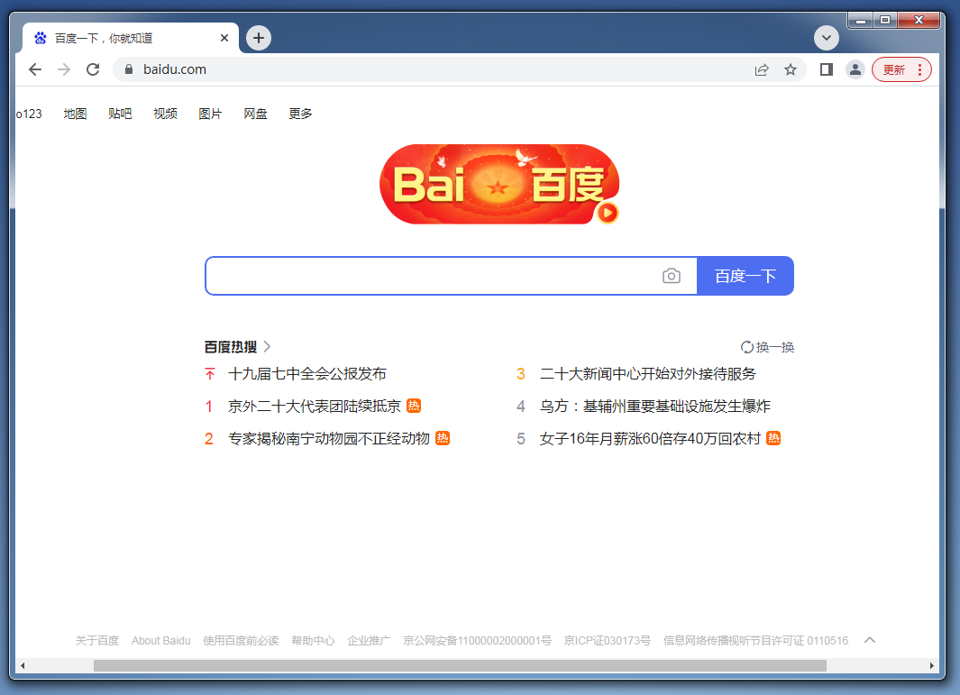This screenshot has width=960, height=695.
Task: Open 京外二十大代表团陆续抵京 headline
Action: pos(315,406)
